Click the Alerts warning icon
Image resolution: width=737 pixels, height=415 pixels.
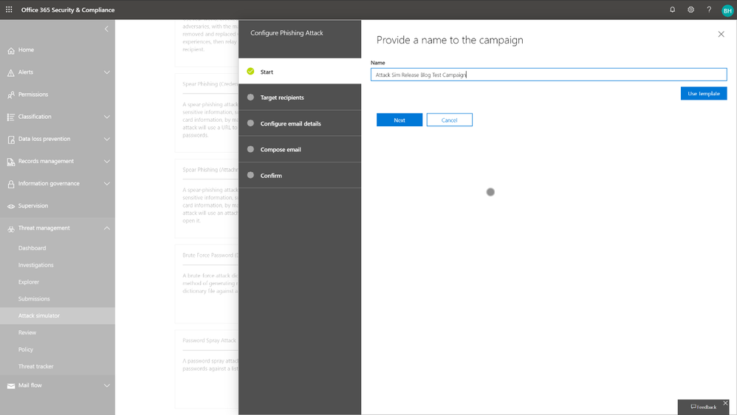(11, 72)
